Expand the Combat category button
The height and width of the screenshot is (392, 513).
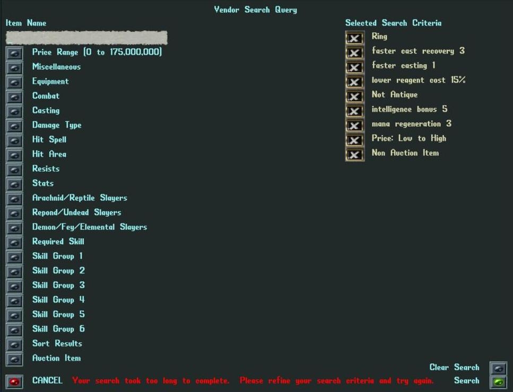click(14, 97)
